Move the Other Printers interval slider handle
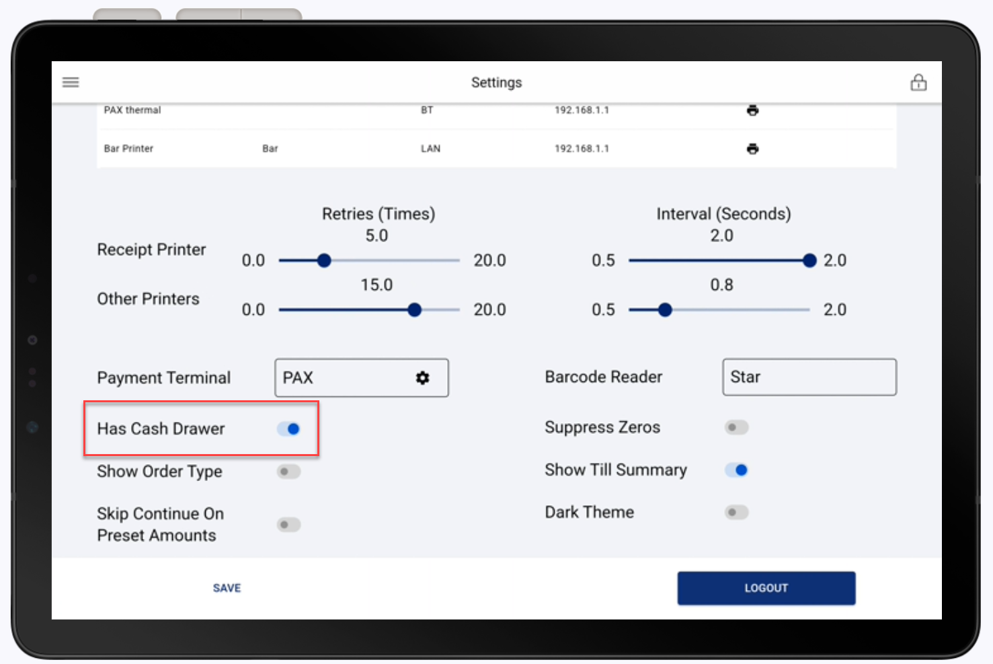This screenshot has width=993, height=664. pos(664,309)
